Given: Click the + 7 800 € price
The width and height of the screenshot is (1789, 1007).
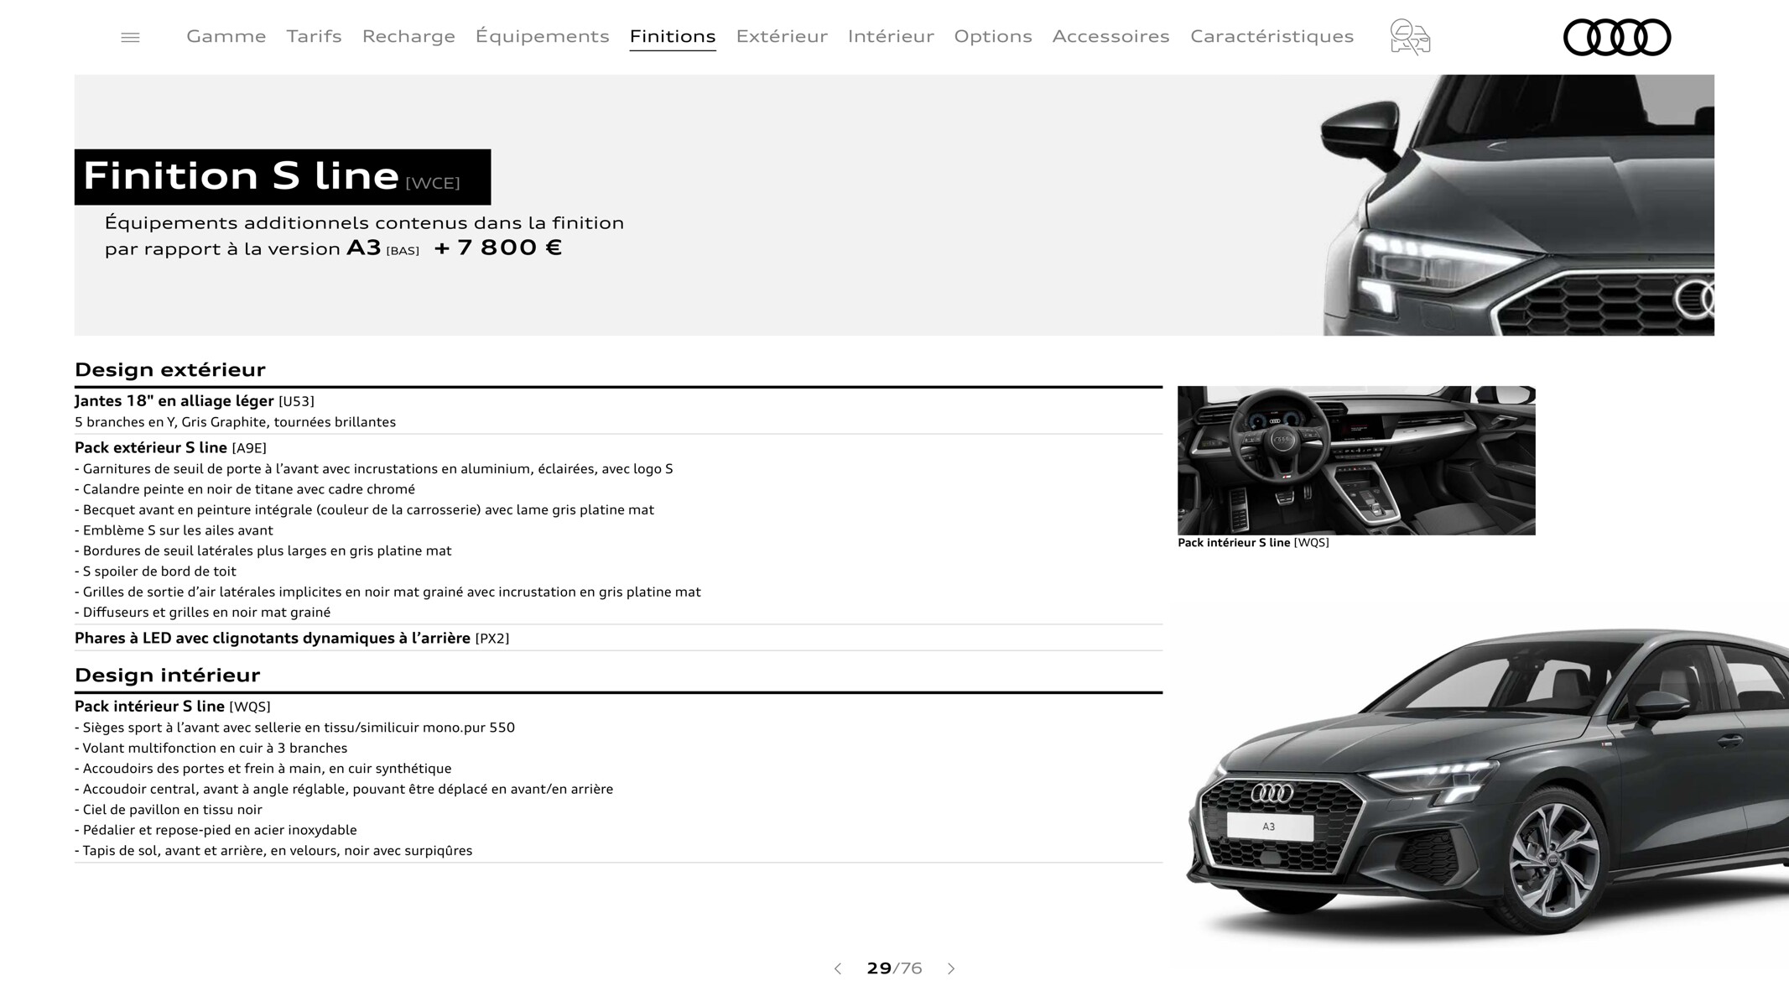Looking at the screenshot, I should coord(498,248).
